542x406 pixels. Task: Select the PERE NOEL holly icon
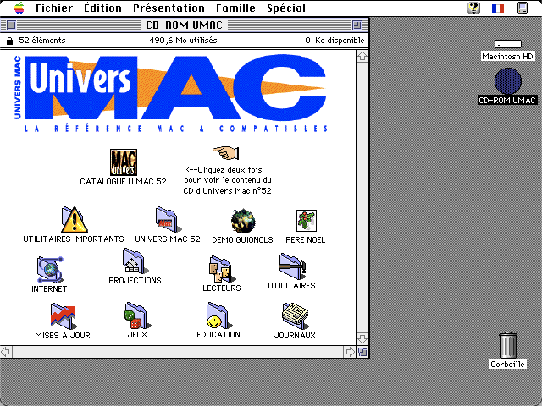click(307, 221)
